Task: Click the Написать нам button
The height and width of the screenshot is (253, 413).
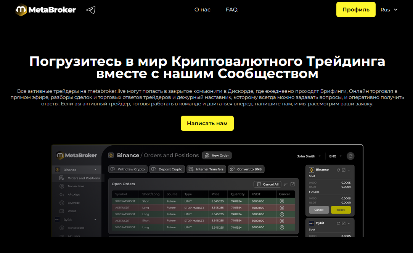Action: coord(207,123)
